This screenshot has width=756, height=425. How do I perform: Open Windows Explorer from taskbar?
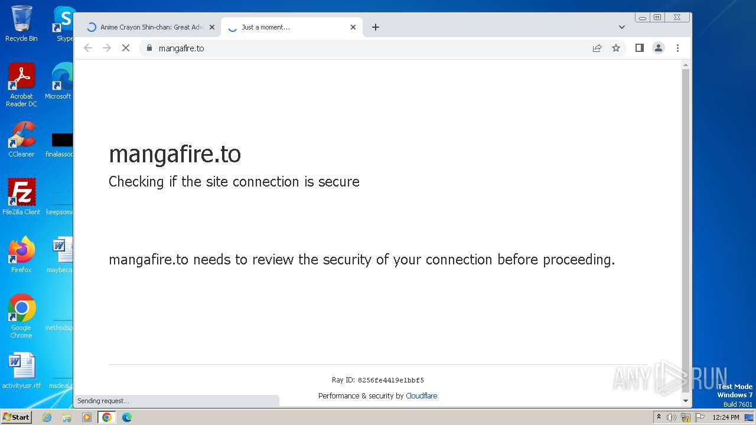click(67, 417)
